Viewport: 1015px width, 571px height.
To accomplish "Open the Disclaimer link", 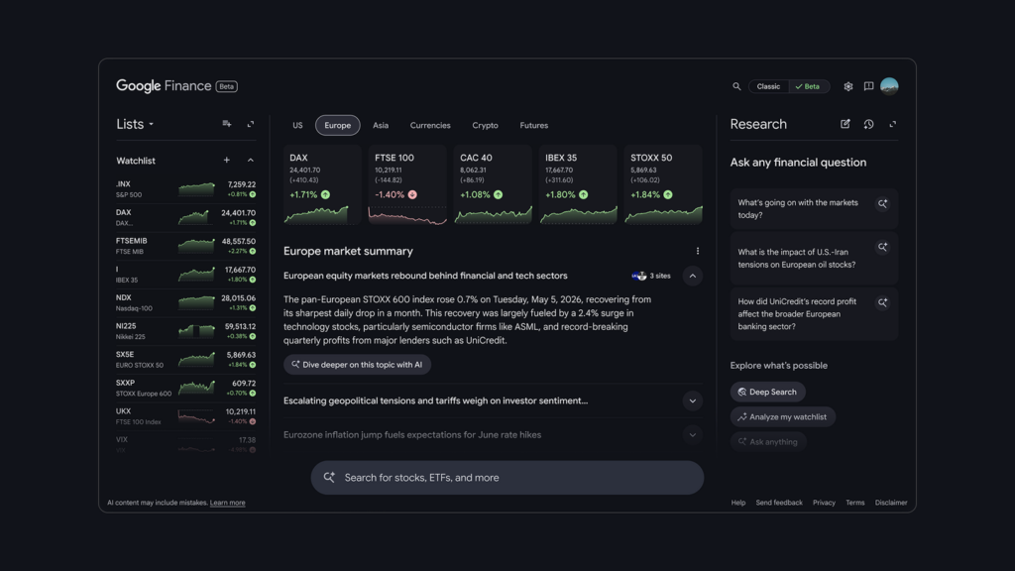I will (891, 503).
